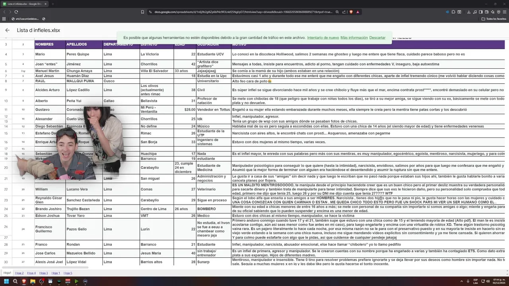The image size is (509, 286).
Task: Select the cell containing Manuel Martin
Action: (50, 71)
